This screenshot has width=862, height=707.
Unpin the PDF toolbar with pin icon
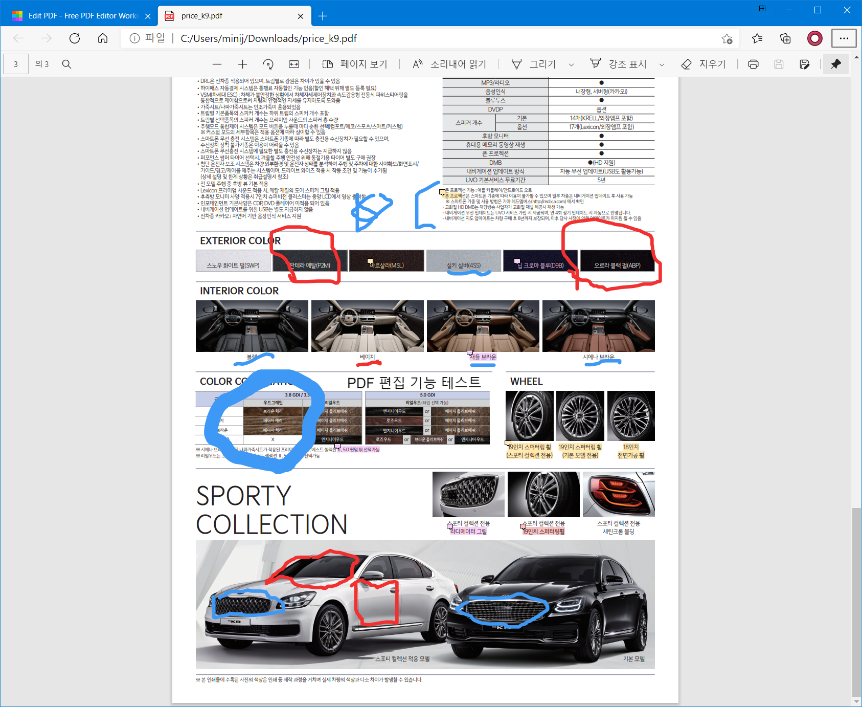point(836,64)
